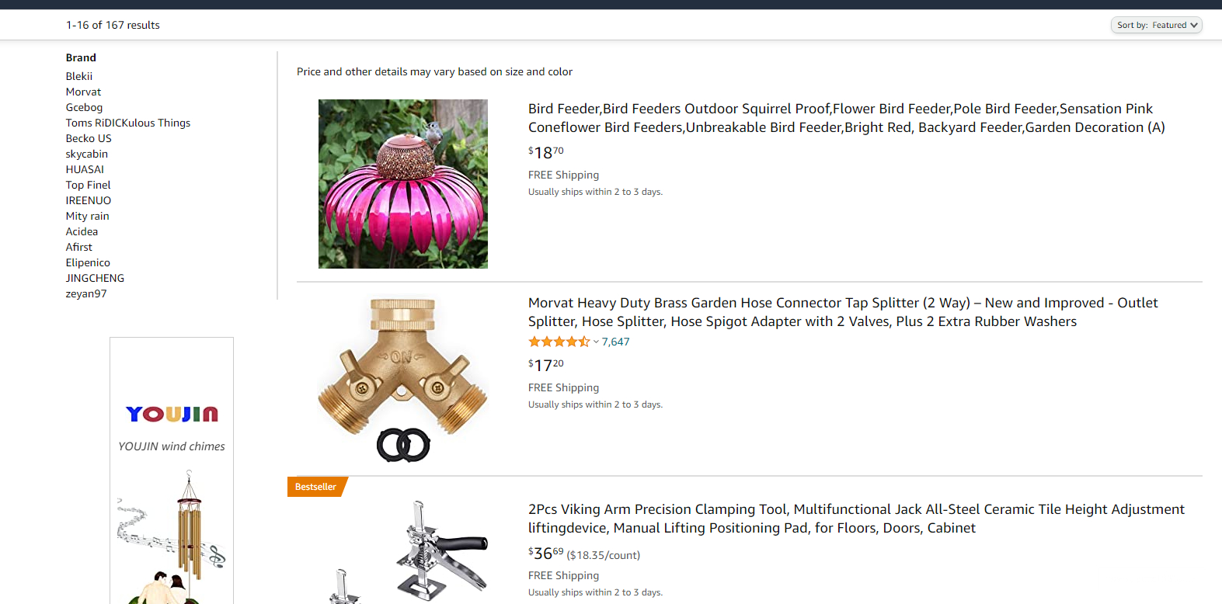This screenshot has height=604, width=1222.
Task: Click the YOUJIN logo in the ad
Action: pyautogui.click(x=172, y=414)
